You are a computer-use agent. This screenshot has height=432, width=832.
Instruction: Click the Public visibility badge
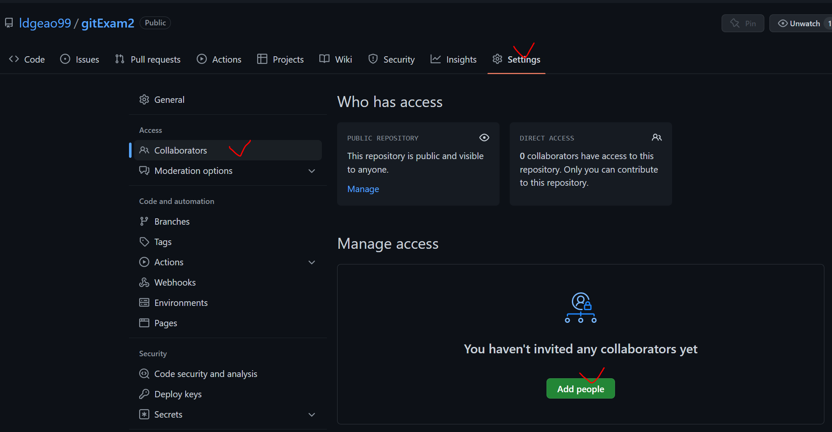click(x=155, y=23)
